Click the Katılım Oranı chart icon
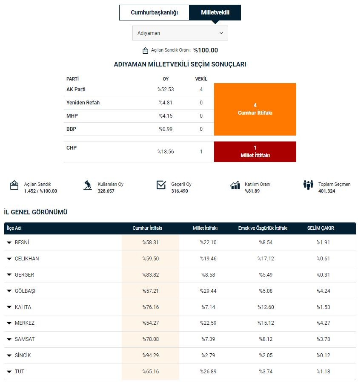The image size is (358, 384). coord(235,185)
